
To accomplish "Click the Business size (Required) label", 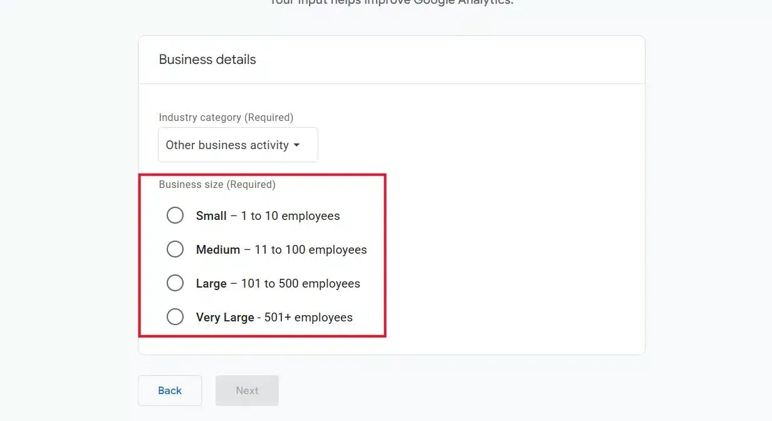I will click(x=217, y=184).
